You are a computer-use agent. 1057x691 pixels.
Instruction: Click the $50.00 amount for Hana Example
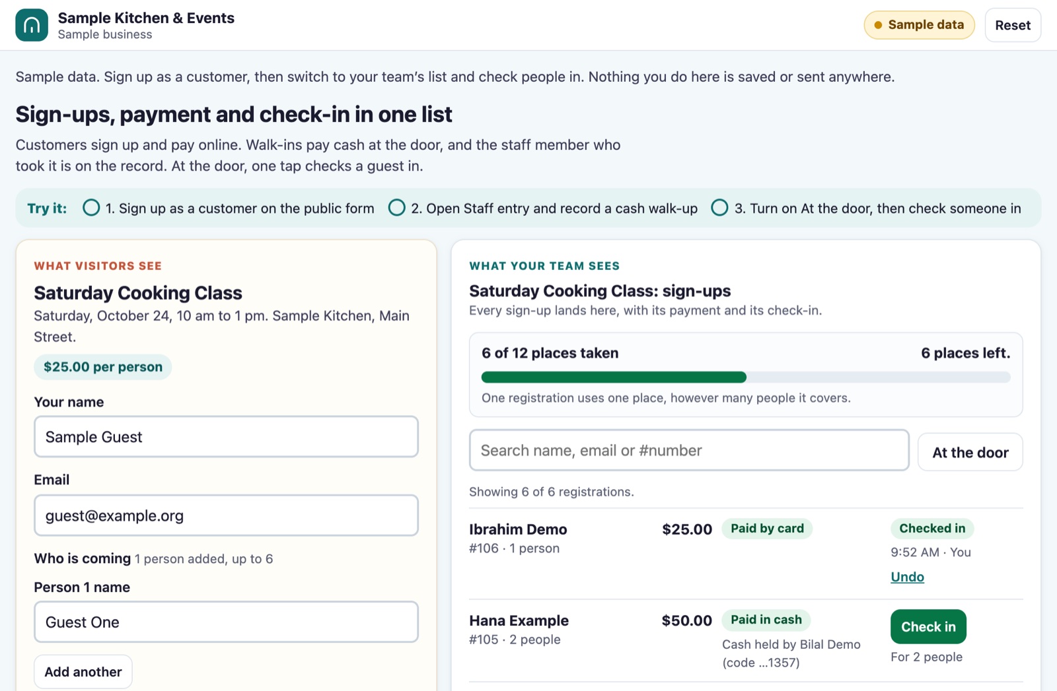[687, 620]
